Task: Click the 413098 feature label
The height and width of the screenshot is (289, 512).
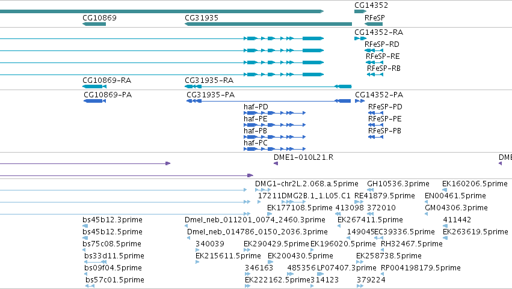Action: point(350,208)
